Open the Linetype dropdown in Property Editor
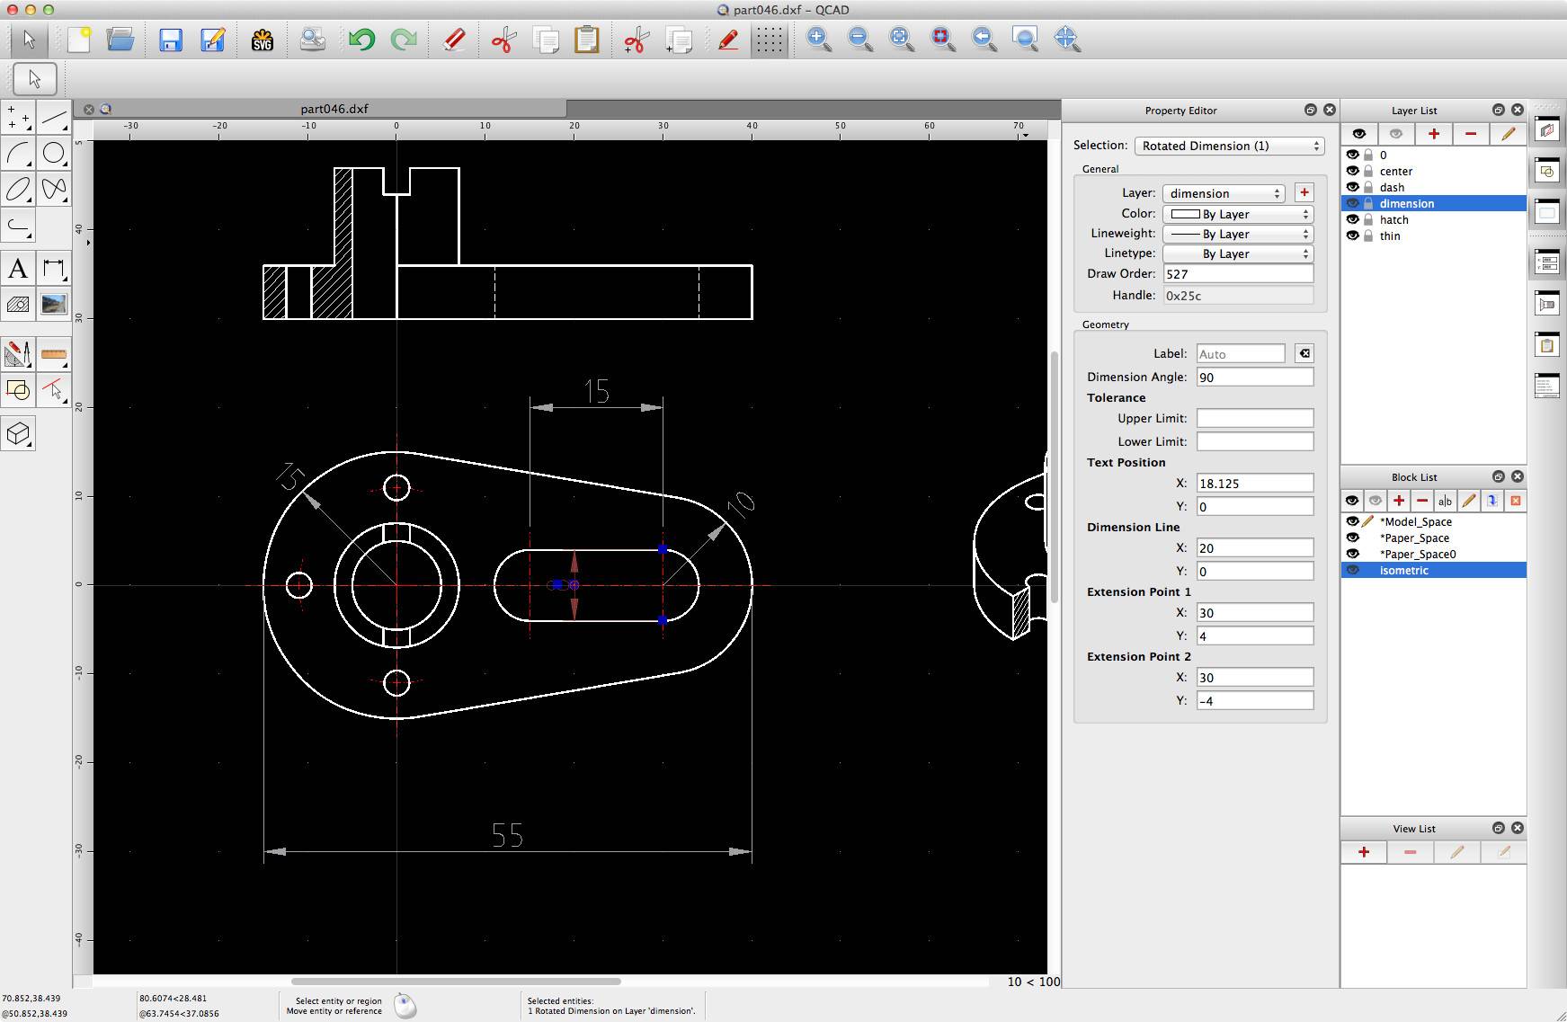1567x1022 pixels. click(1238, 253)
